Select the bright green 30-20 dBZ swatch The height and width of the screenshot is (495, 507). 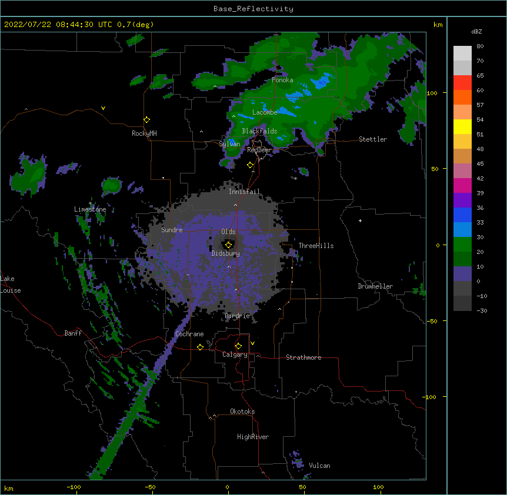462,245
